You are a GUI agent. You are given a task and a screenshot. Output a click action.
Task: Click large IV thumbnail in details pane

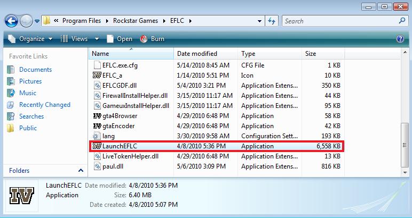pos(22,196)
